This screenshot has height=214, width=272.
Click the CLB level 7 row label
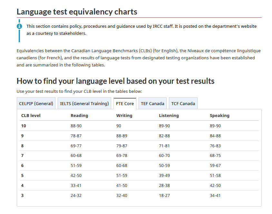pyautogui.click(x=24, y=156)
